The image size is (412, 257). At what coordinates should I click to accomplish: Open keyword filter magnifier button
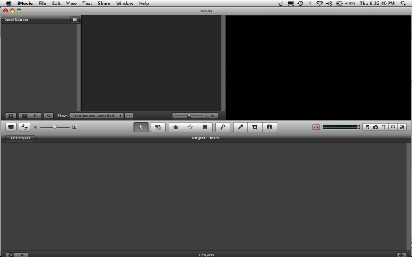click(49, 116)
